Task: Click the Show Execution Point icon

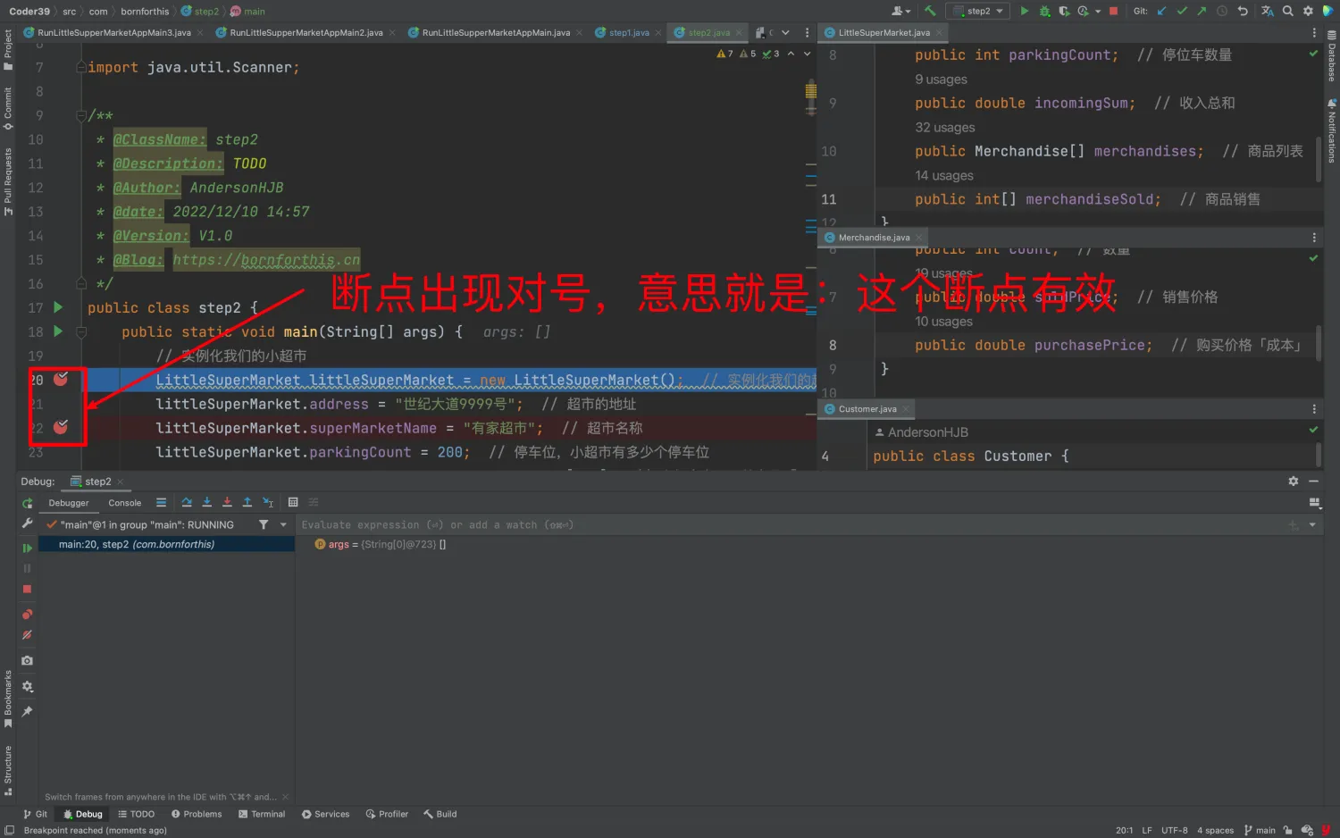Action: [x=161, y=502]
